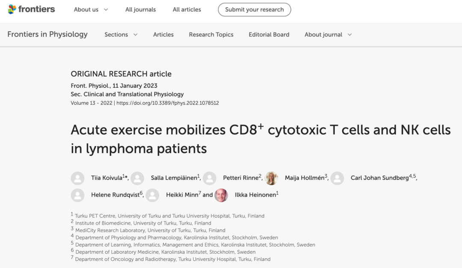Click the Frontiers logo icon

(12, 9)
